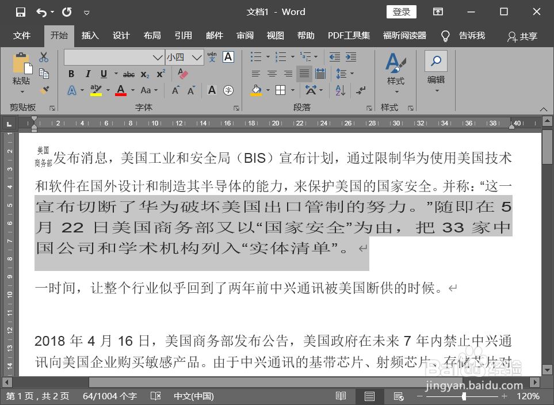The image size is (554, 405).
Task: Switch to the 审阅 tab
Action: pyautogui.click(x=245, y=36)
